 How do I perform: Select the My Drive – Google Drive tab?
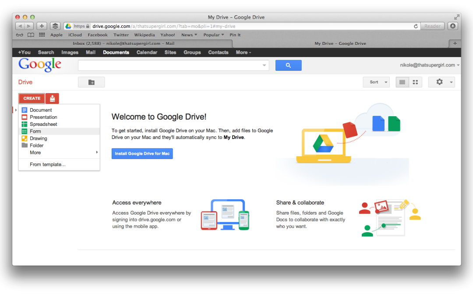coord(341,43)
